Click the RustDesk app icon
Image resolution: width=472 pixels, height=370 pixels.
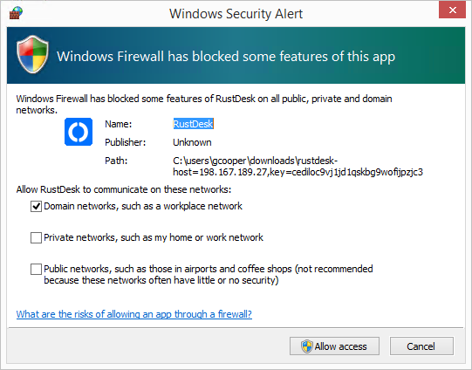click(x=79, y=132)
